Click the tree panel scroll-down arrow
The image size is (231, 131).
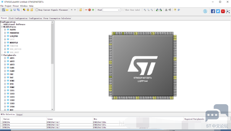point(52,109)
